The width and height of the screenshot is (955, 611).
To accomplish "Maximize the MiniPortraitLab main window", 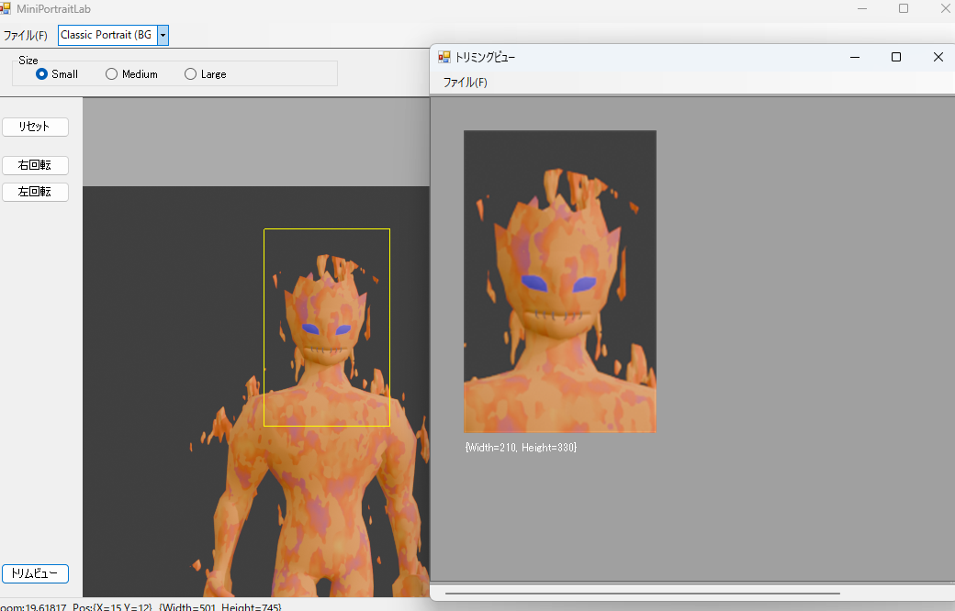I will click(904, 8).
